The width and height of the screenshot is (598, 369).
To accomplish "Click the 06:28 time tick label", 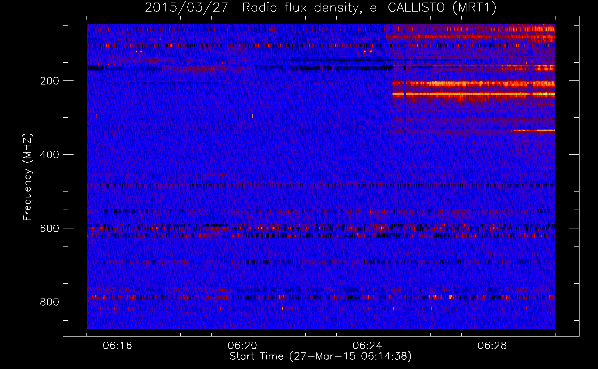I will tap(492, 346).
